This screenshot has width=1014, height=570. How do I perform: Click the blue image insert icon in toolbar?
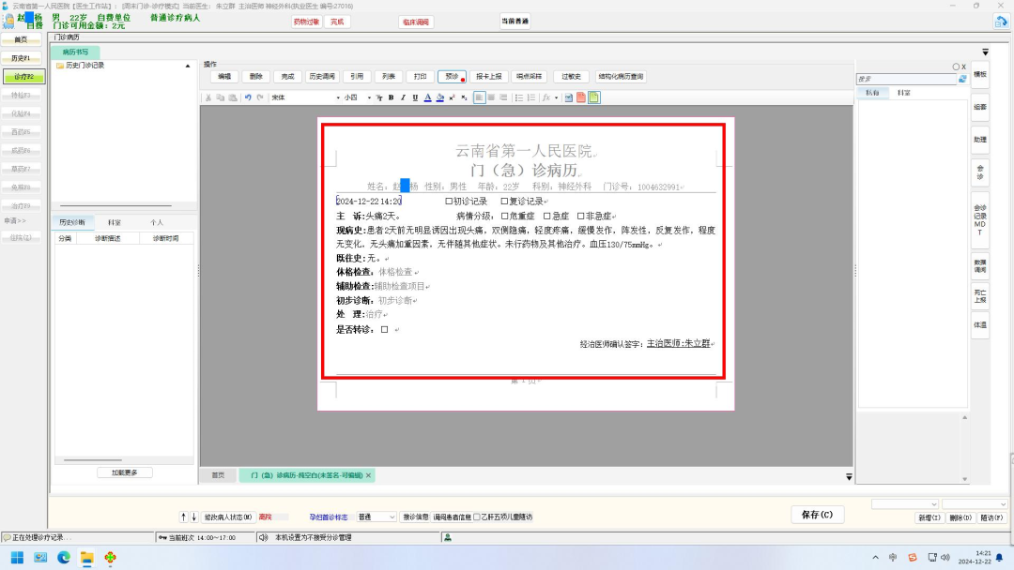point(568,97)
